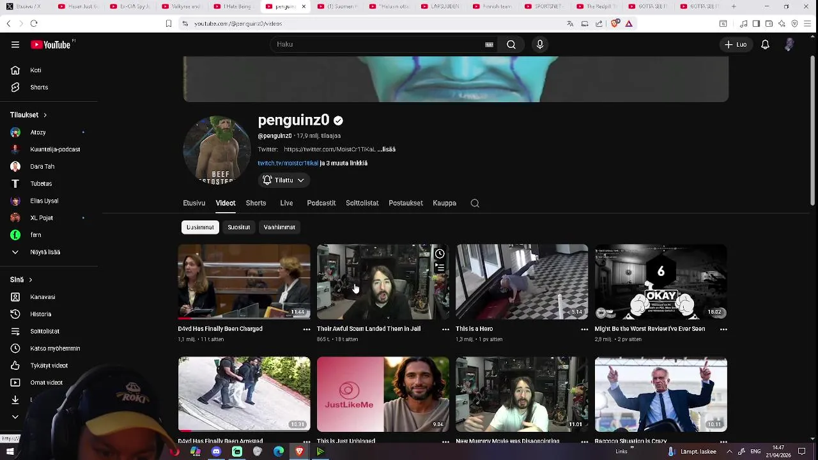
Task: Open the share page icon in address bar
Action: click(x=599, y=24)
